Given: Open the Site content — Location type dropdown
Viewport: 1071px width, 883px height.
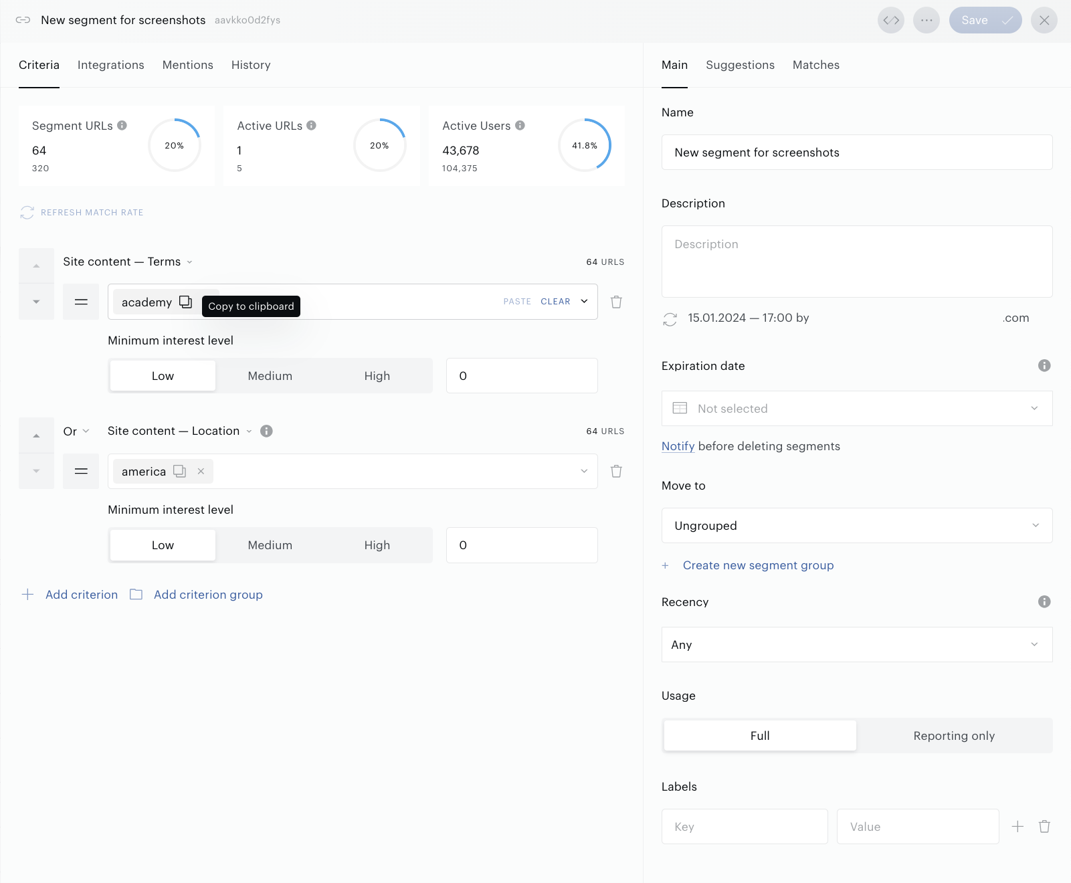Looking at the screenshot, I should pyautogui.click(x=180, y=431).
